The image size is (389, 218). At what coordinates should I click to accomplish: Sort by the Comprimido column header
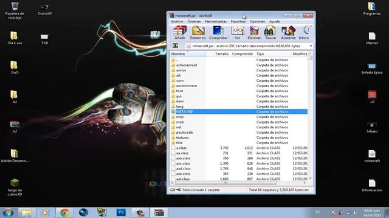point(243,54)
